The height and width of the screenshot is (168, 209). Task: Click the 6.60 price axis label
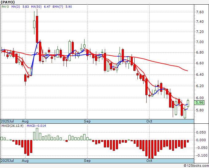coord(200,63)
